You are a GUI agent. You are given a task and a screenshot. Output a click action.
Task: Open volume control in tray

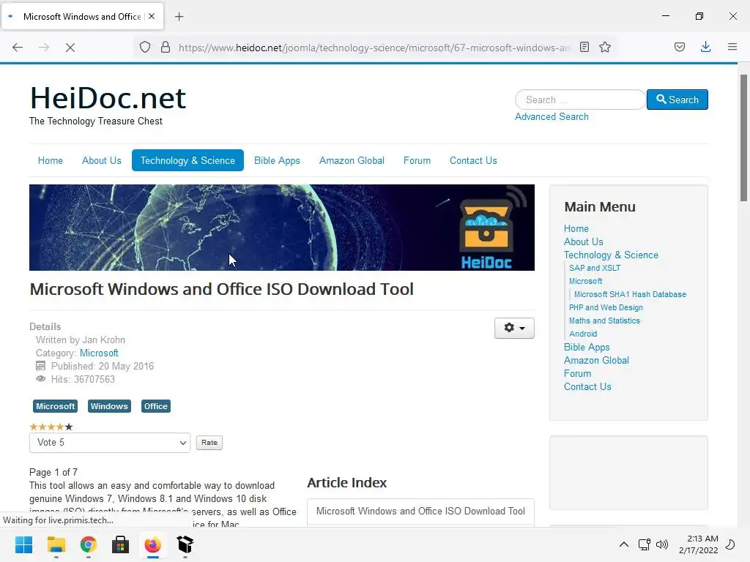[662, 544]
